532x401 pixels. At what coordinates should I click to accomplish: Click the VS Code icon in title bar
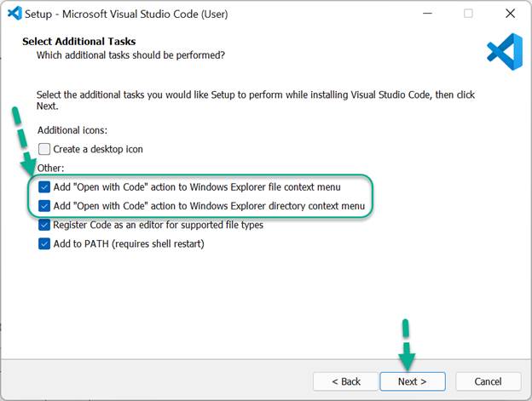tap(14, 14)
